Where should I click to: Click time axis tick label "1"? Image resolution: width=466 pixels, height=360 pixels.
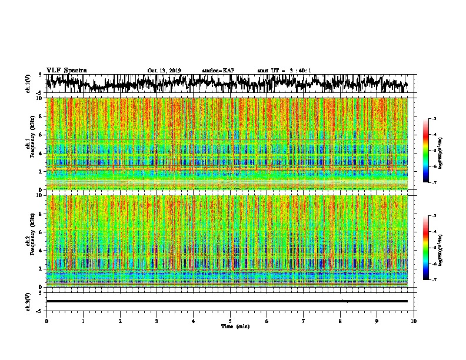click(x=83, y=321)
